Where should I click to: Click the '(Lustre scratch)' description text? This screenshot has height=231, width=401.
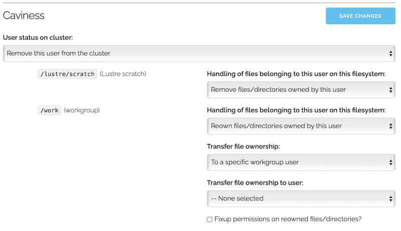point(123,74)
